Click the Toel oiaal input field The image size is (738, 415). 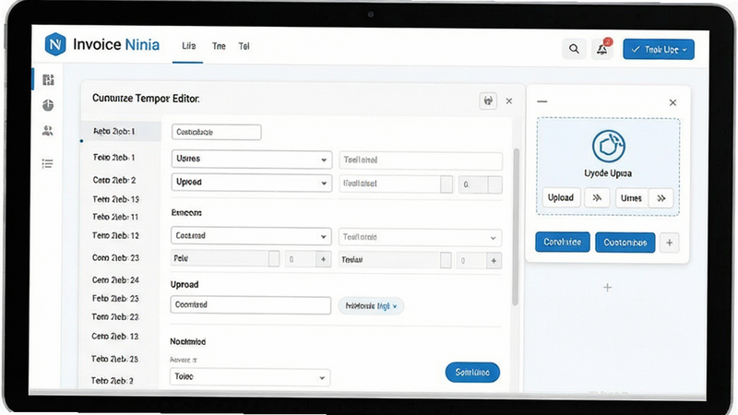pyautogui.click(x=421, y=160)
